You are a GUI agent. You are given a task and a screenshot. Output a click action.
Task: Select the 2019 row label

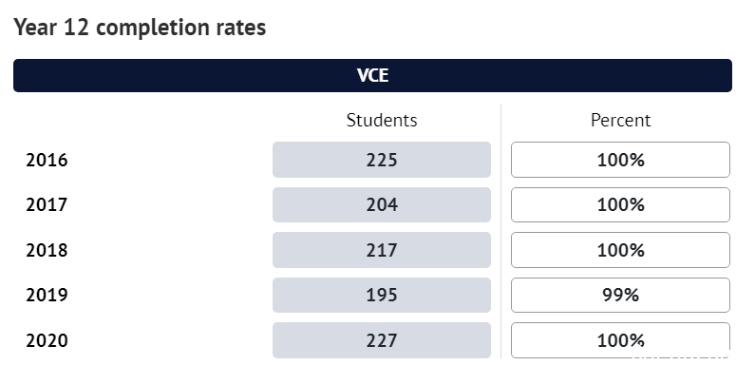[x=47, y=295]
